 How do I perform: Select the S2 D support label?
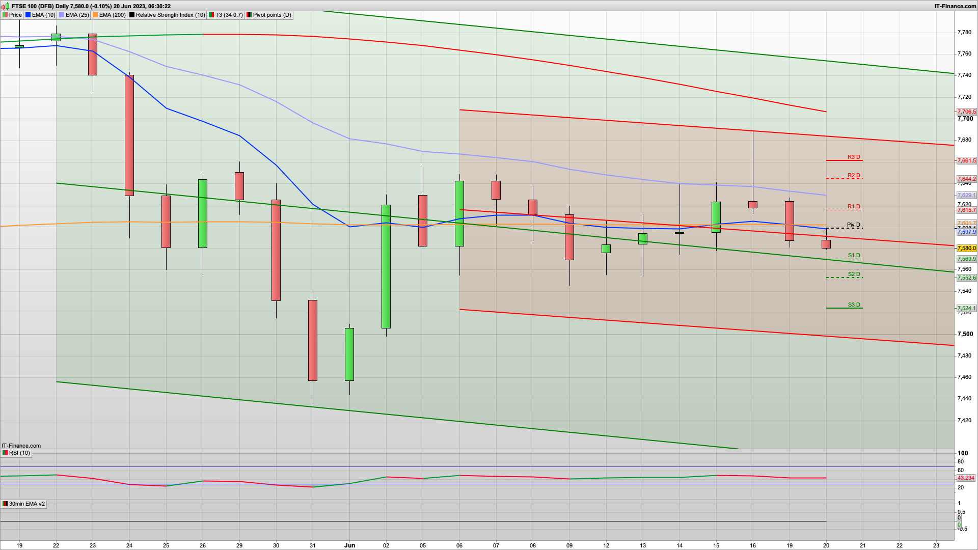click(854, 274)
